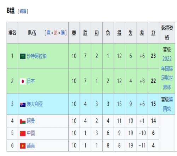Viewport: 177px width, 156px height.
Task: Open the 2022年国际足联世界杯 link
Action: click(167, 73)
